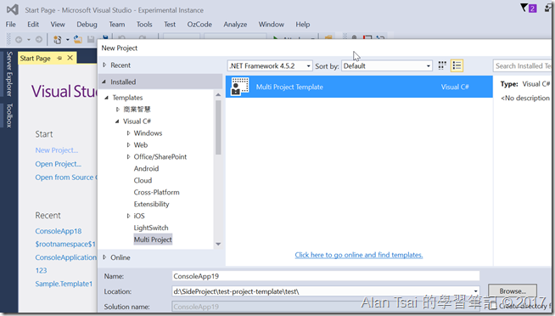
Task: Open recent project $rootnamespace$1
Action: click(65, 244)
